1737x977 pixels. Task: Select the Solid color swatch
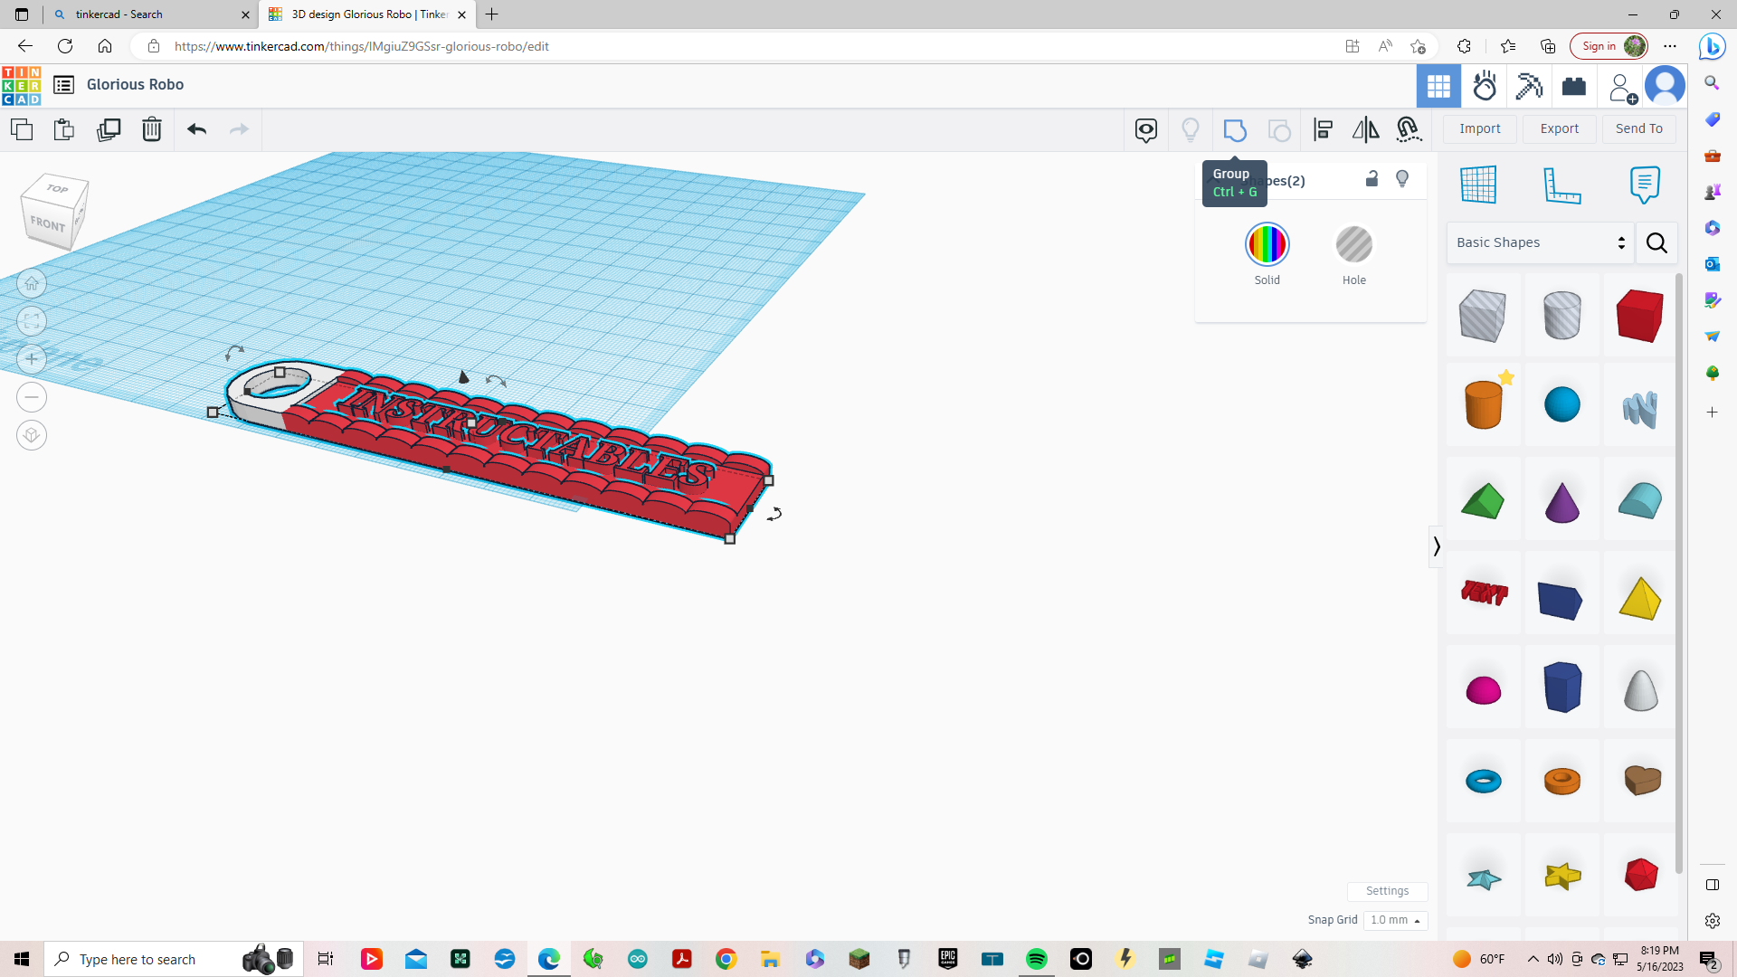[x=1267, y=243]
